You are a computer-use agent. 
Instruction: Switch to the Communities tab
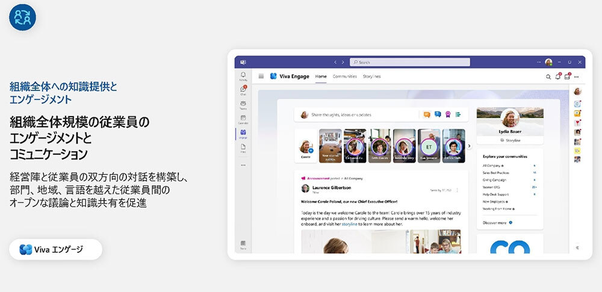345,76
